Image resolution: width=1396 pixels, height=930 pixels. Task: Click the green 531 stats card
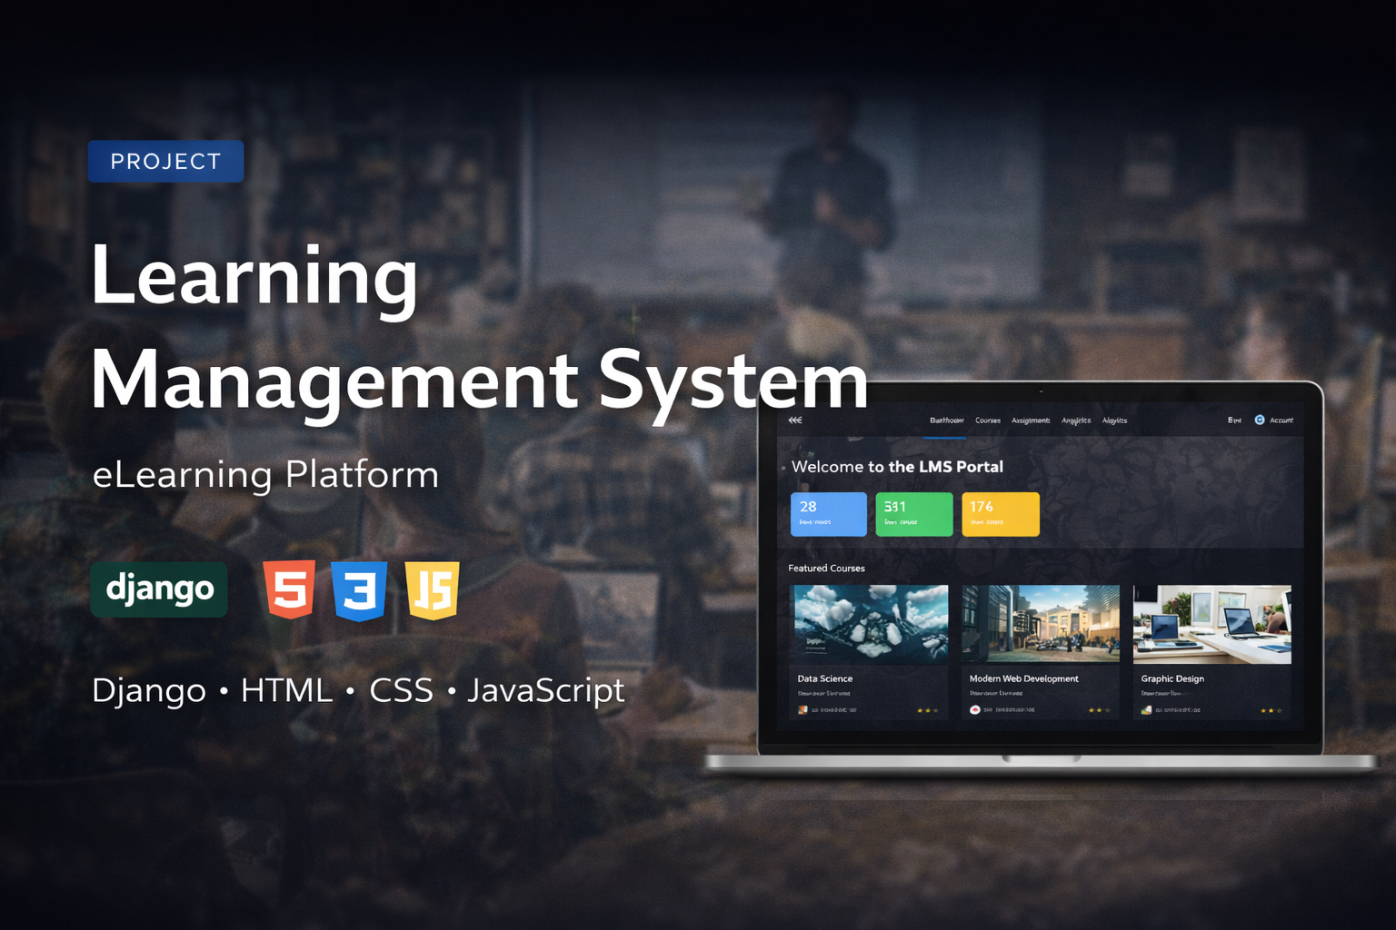913,514
